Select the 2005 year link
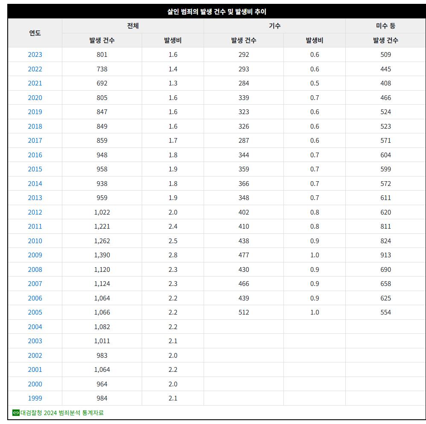The width and height of the screenshot is (426, 424). coord(35,312)
